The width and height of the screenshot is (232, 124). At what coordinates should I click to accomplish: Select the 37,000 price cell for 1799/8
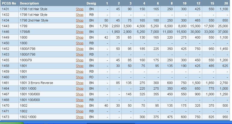click(223, 32)
